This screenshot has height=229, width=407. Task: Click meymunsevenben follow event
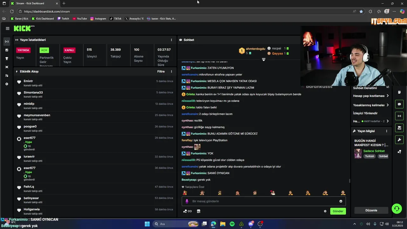coord(37,115)
